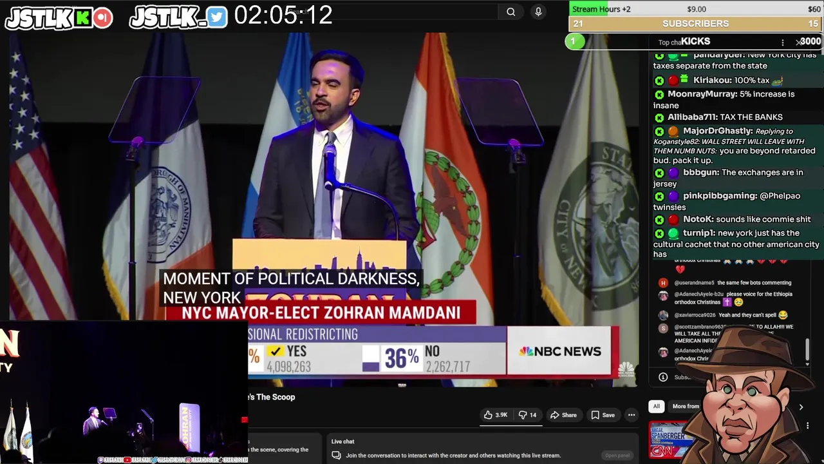Click the username Kiriakou in Kick chat
824x464 pixels.
click(x=713, y=80)
